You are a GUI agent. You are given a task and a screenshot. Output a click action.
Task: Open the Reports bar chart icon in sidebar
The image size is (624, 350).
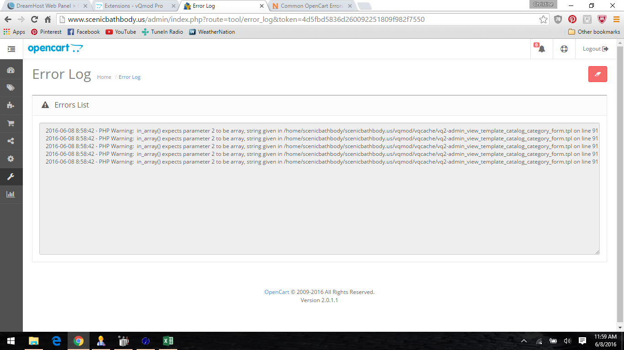(11, 194)
